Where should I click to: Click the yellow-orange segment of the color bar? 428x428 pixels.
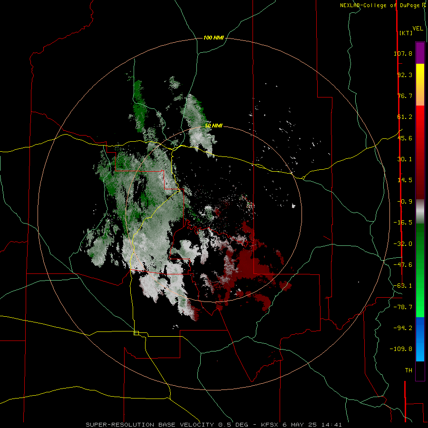click(x=420, y=85)
